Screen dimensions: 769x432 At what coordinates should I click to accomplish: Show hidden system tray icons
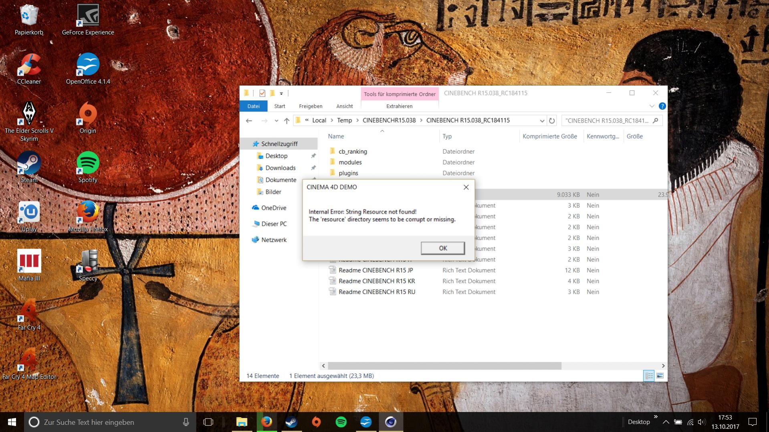click(666, 422)
